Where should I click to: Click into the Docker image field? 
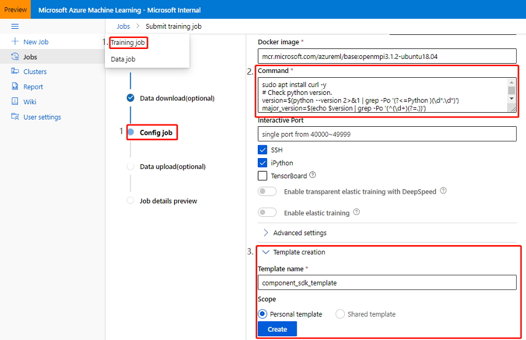[x=387, y=56]
